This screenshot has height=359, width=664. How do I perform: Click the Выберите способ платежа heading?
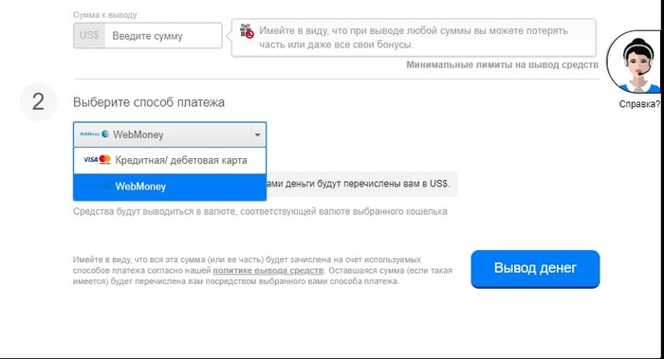tap(149, 102)
